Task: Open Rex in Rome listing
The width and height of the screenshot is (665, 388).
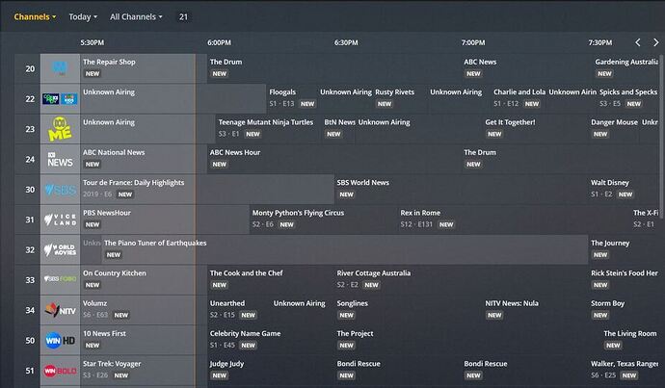Action: tap(514, 220)
